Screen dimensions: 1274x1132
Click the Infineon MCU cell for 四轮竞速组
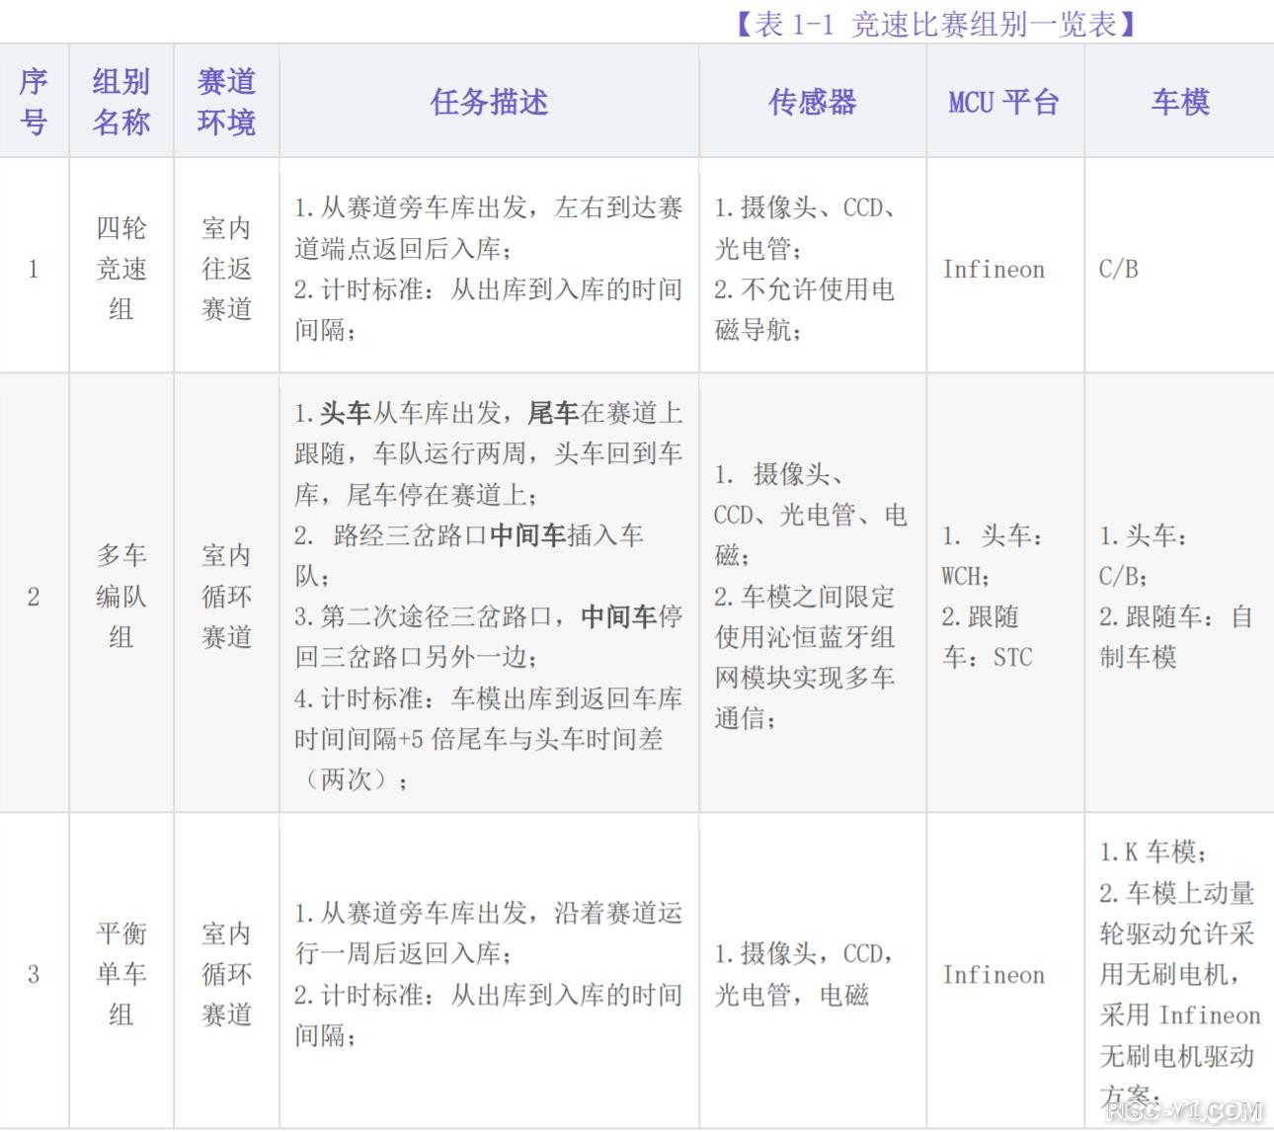coord(994,270)
